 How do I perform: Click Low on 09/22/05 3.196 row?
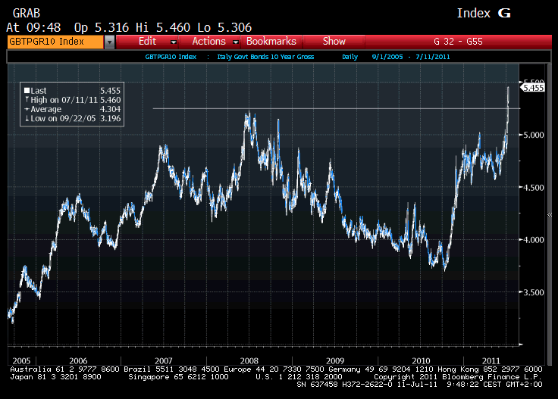pyautogui.click(x=73, y=118)
